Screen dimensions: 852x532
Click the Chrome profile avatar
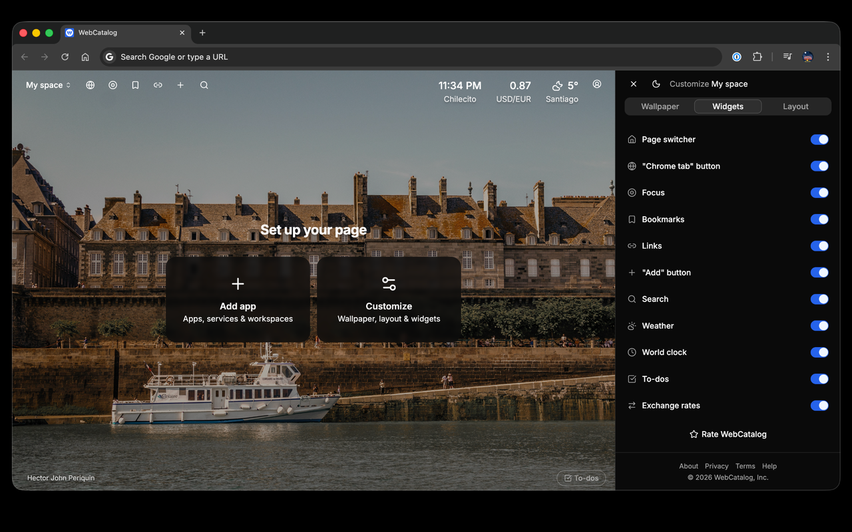coord(808,57)
